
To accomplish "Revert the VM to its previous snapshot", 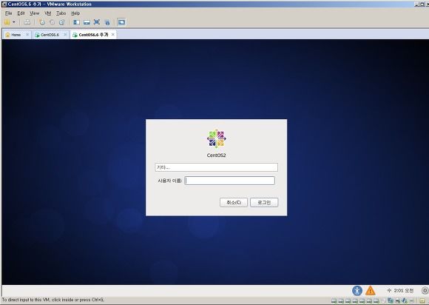I will (x=52, y=22).
